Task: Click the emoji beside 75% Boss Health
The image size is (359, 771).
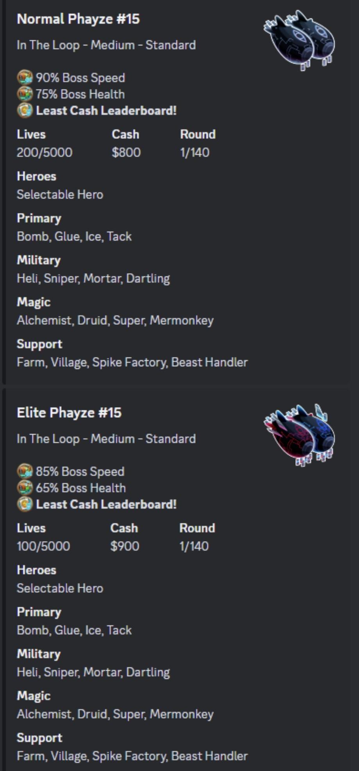Action: coord(25,94)
